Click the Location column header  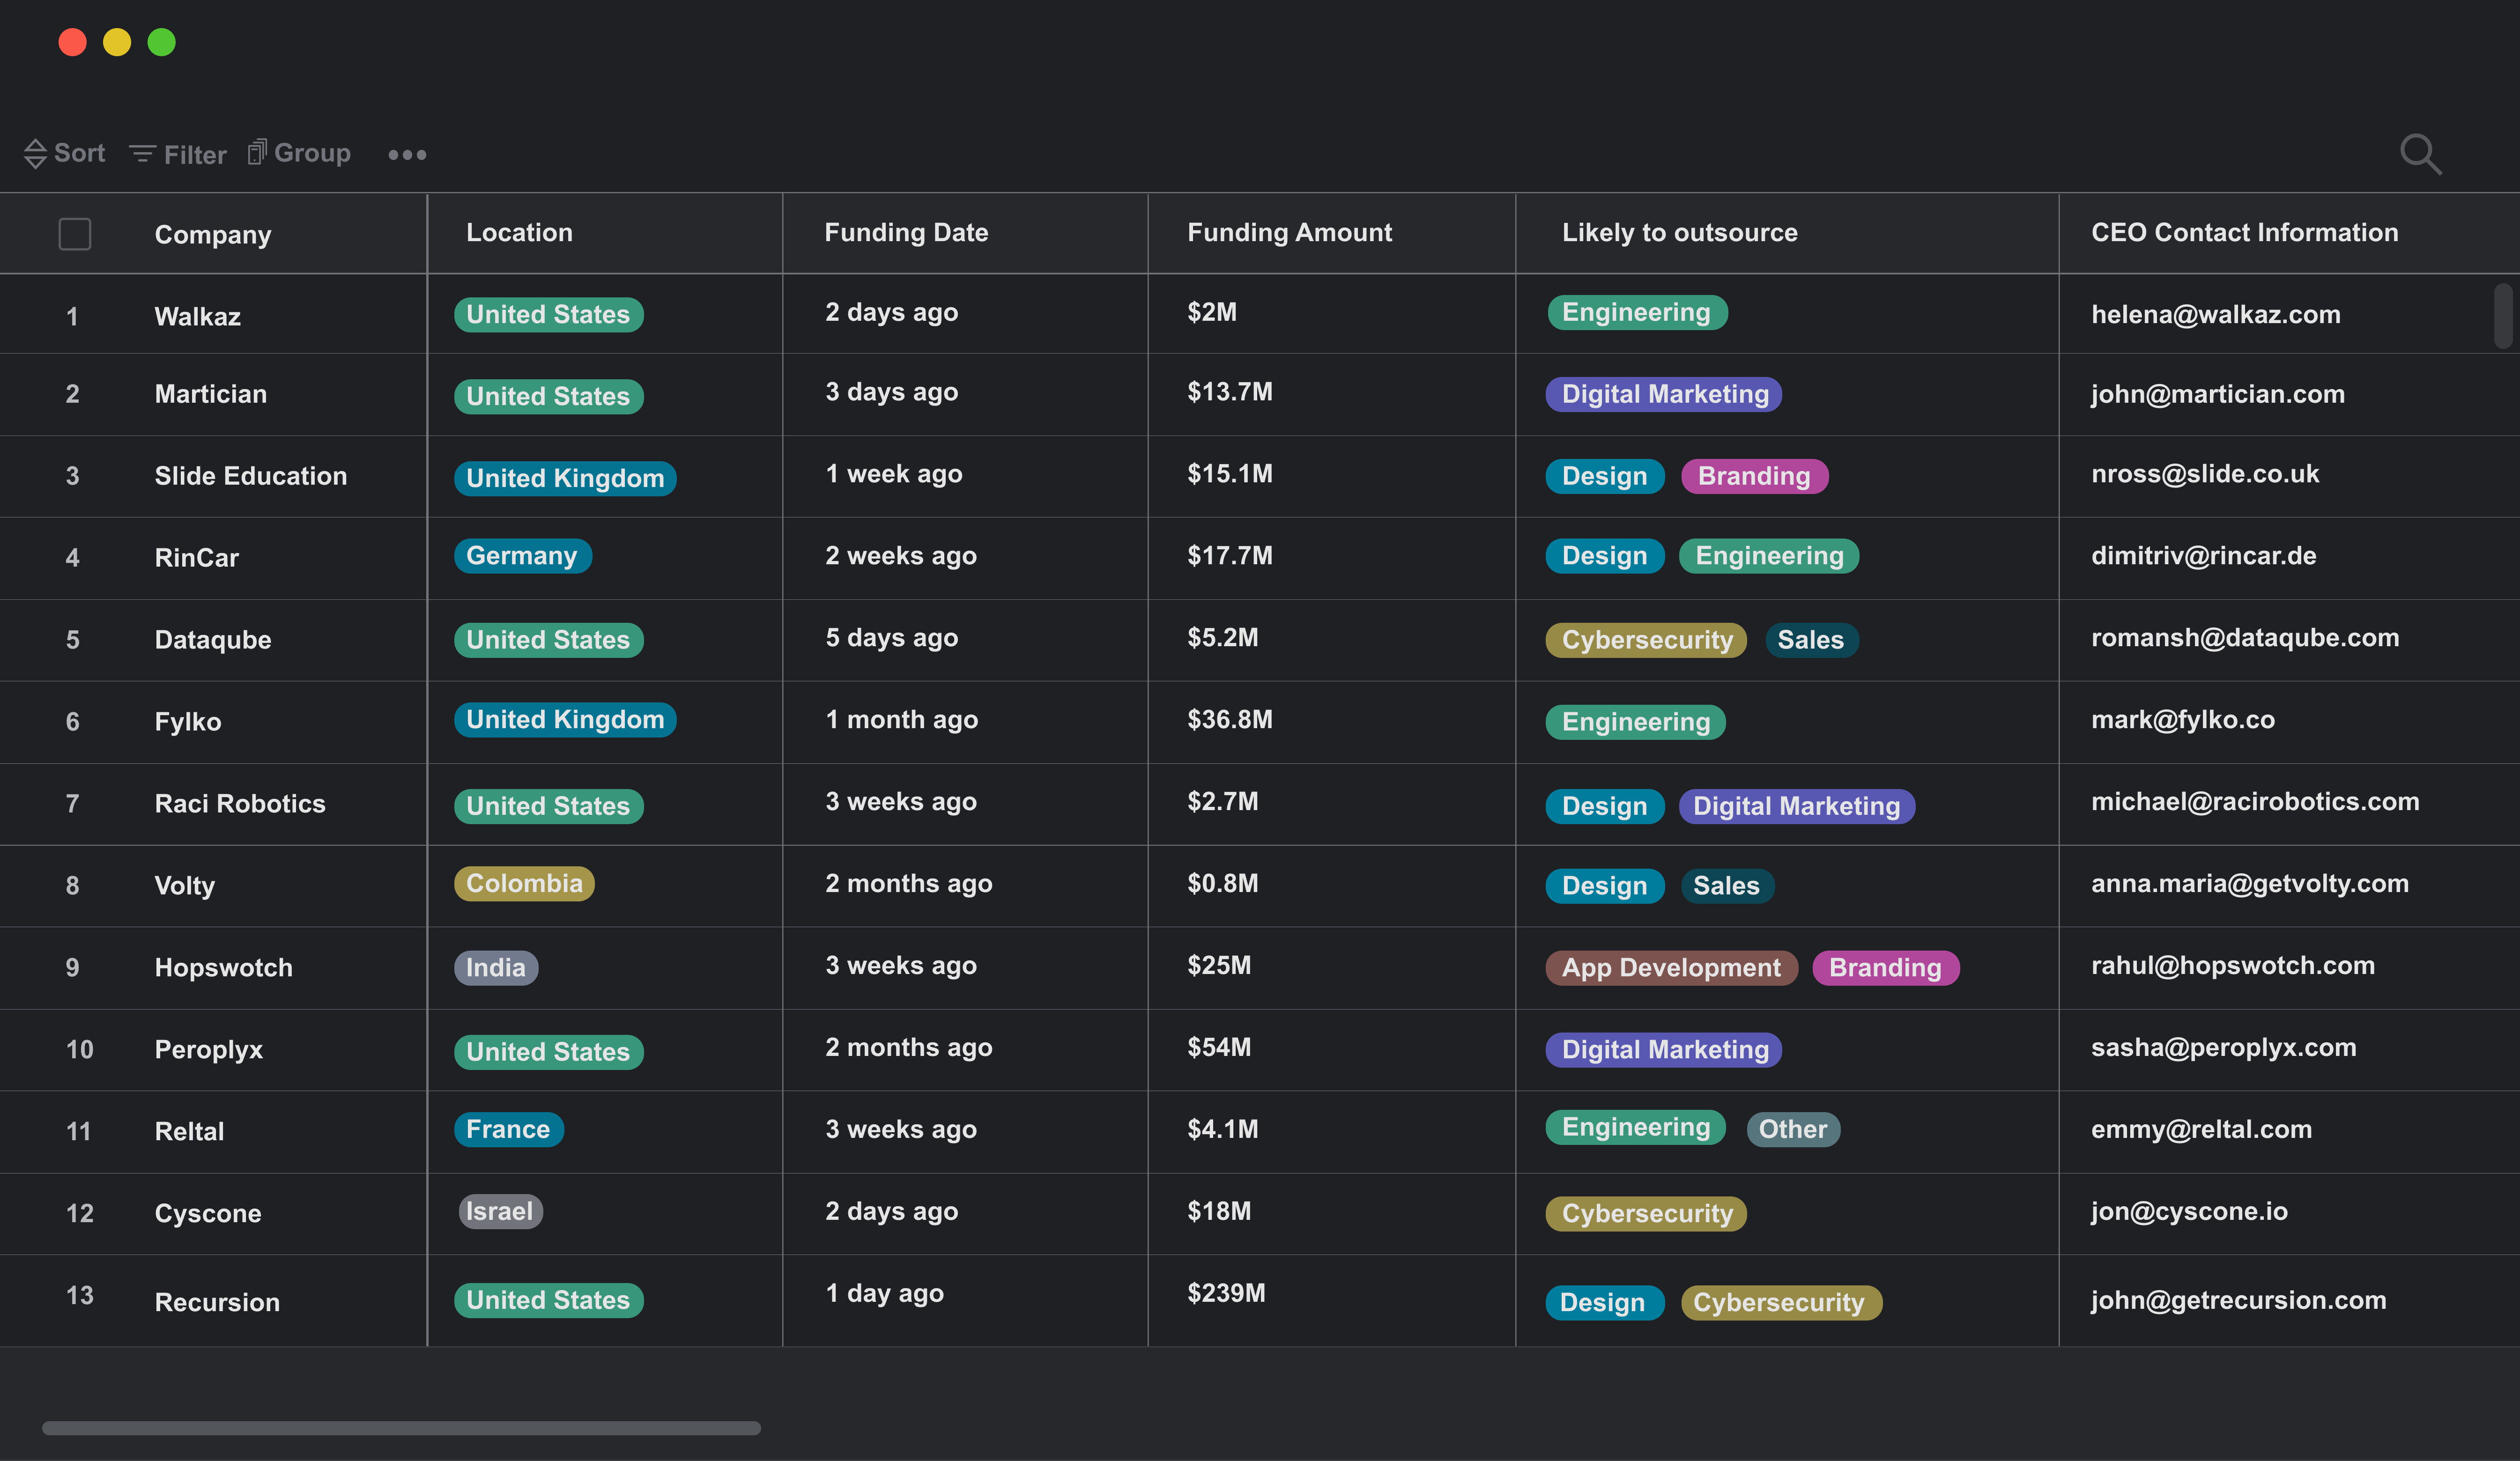(x=519, y=232)
